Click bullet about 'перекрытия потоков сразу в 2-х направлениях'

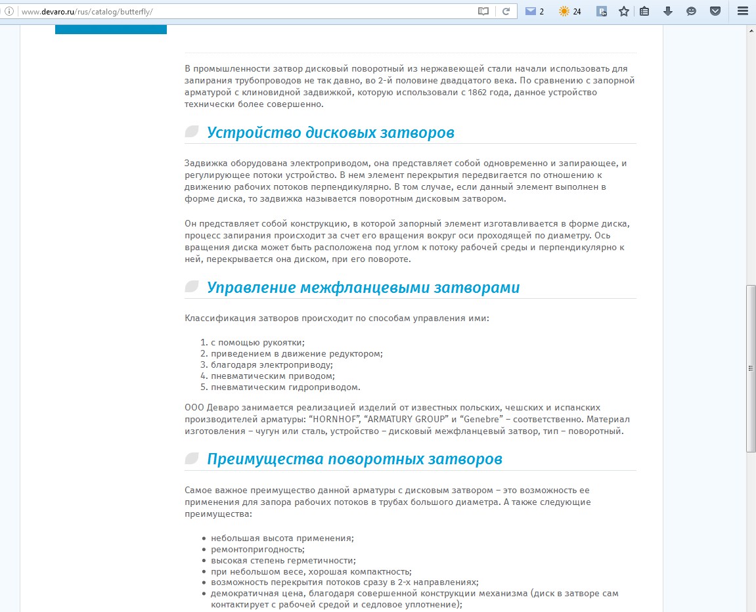345,582
